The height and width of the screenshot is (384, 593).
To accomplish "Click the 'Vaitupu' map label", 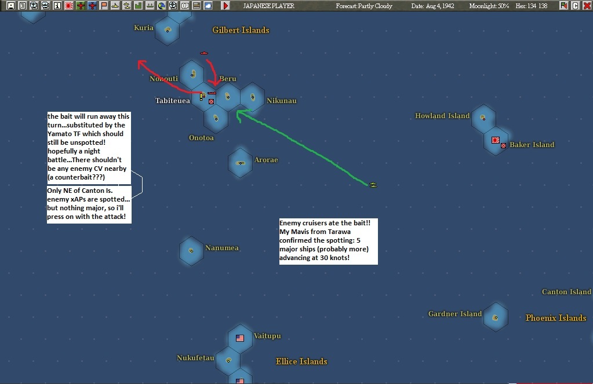I will click(x=267, y=336).
